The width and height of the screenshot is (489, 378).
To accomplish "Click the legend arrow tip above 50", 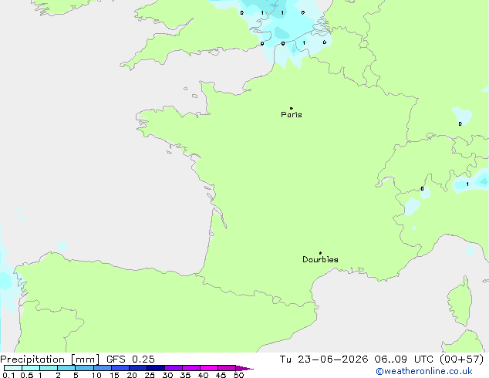I will 245,368.
